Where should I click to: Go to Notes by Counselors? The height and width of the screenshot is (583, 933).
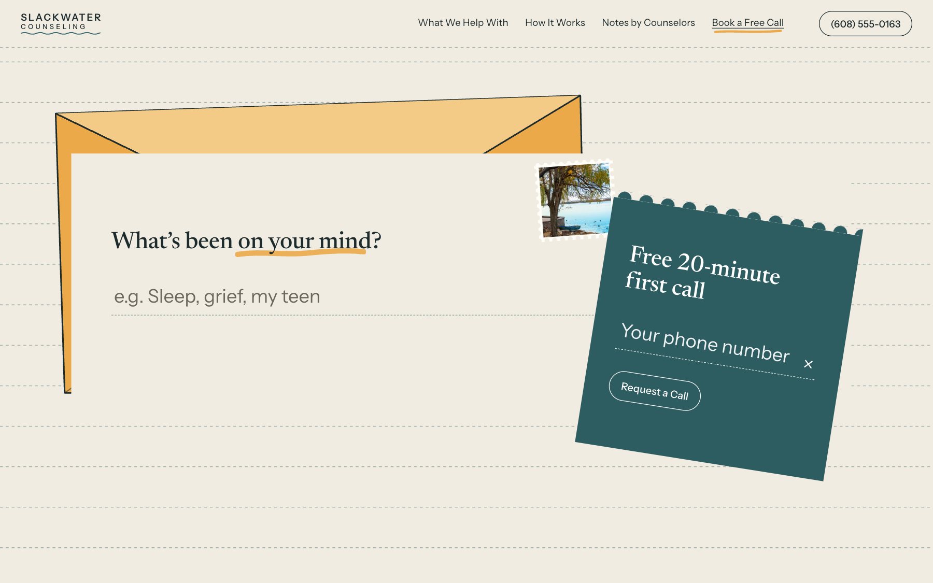[648, 23]
